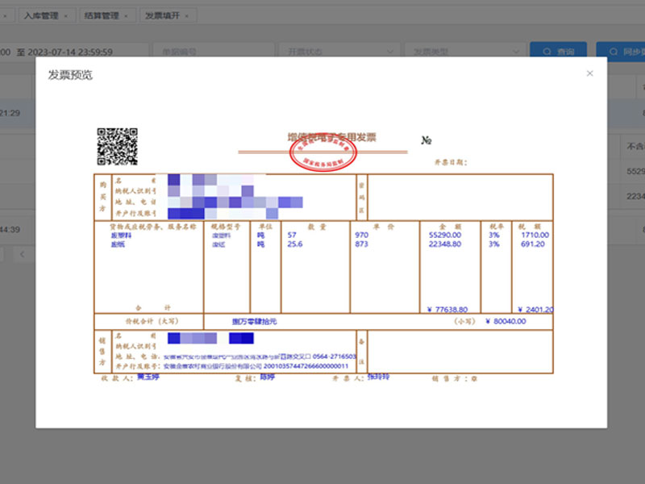Image resolution: width=645 pixels, height=484 pixels.
Task: Switch to the 入库管理 tab
Action: coord(40,15)
